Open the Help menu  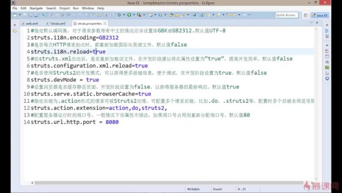click(x=100, y=8)
